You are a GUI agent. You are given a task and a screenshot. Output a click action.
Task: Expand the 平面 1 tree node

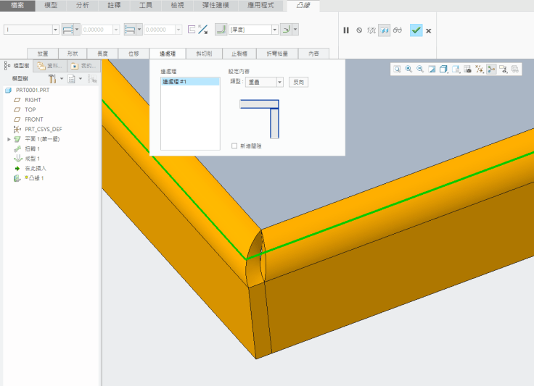pos(9,139)
